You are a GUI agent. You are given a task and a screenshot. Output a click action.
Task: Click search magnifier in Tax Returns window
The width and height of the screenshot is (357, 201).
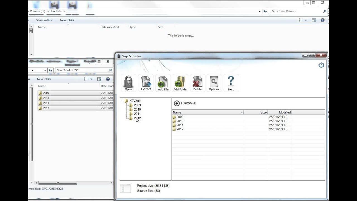(325, 11)
